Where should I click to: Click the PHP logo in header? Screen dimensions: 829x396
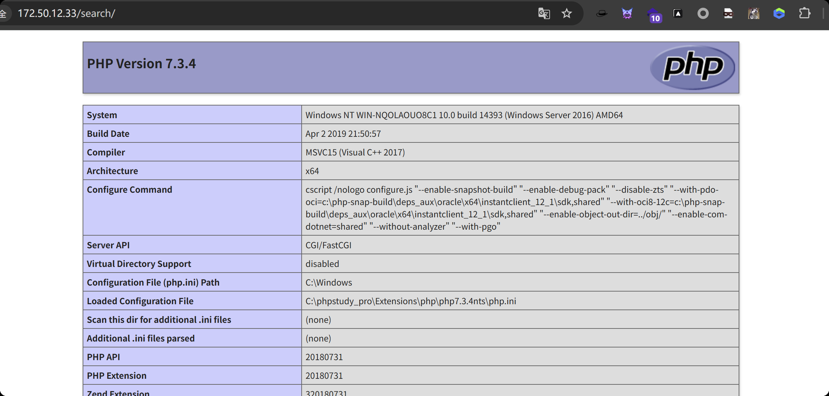pos(692,67)
